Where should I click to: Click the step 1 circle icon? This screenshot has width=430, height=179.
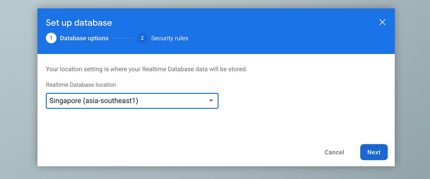point(51,38)
